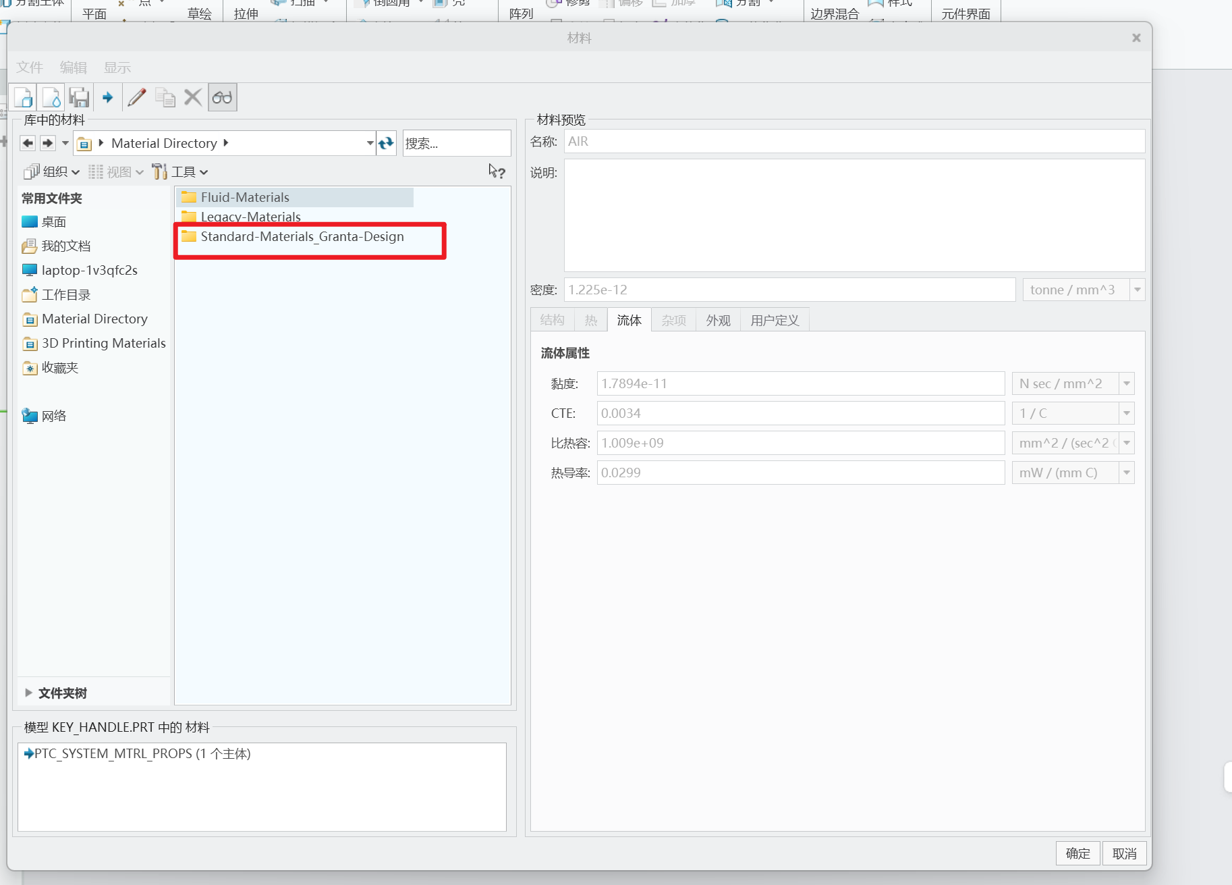Click 3D Printing Materials shortcut
This screenshot has width=1232, height=885.
coord(94,343)
